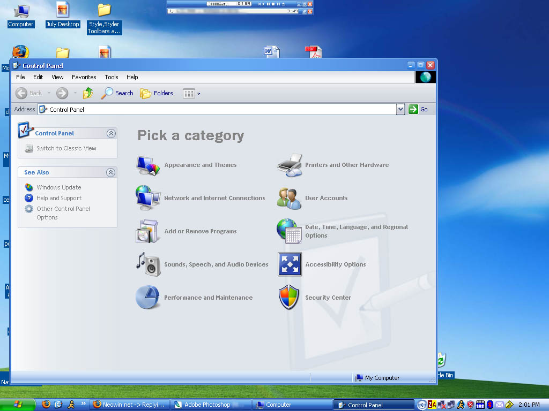Image resolution: width=549 pixels, height=411 pixels.
Task: Stop playback on the media player bar
Action: point(273,4)
